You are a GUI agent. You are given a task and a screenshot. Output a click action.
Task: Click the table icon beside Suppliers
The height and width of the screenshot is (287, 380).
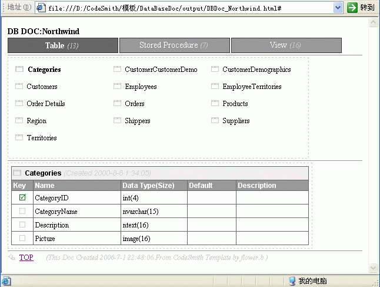[215, 120]
